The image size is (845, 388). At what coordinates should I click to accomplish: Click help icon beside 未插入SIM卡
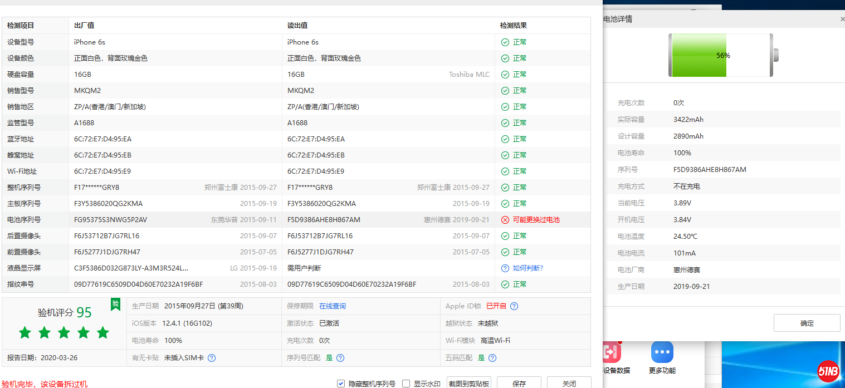coord(212,358)
